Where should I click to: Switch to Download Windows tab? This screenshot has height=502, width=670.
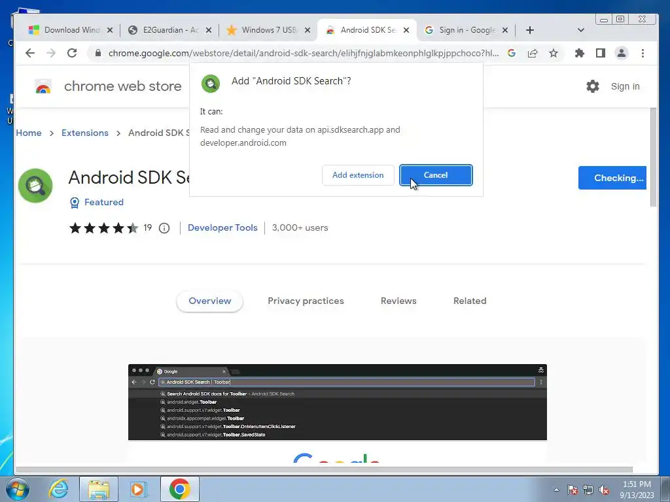pyautogui.click(x=64, y=30)
